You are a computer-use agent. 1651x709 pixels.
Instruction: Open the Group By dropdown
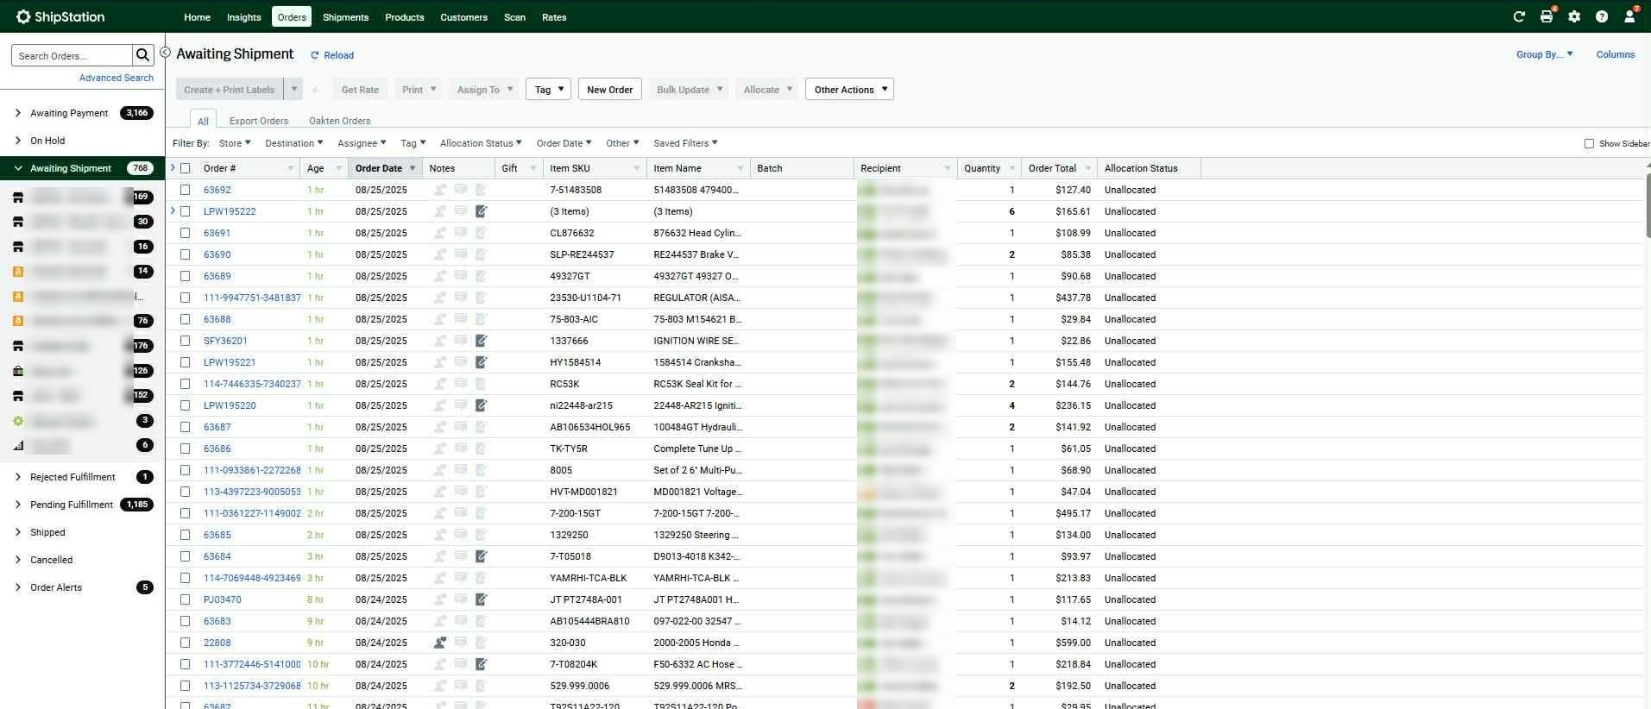pyautogui.click(x=1544, y=54)
